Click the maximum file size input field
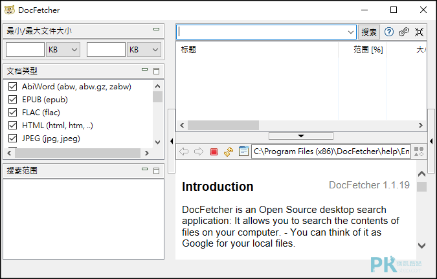 pyautogui.click(x=106, y=50)
